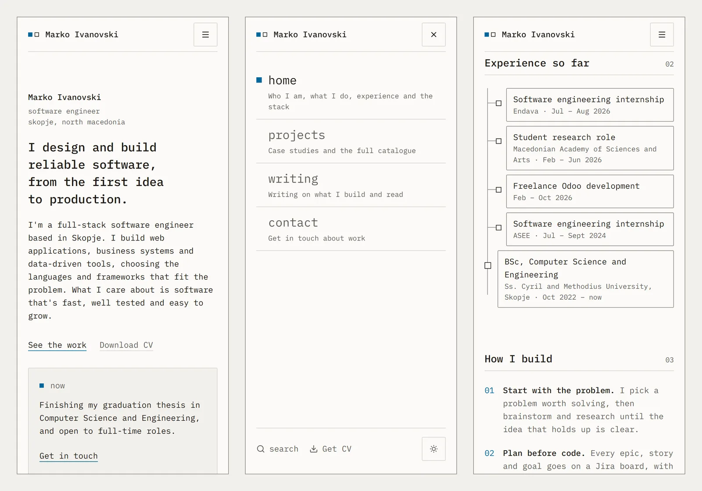The width and height of the screenshot is (702, 491).
Task: Select the home menu item
Action: point(351,93)
